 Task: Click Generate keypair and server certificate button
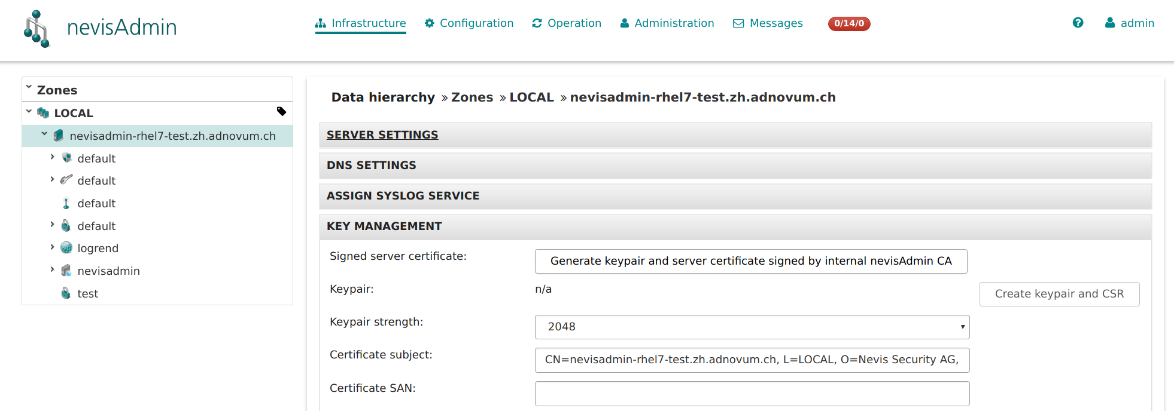(x=751, y=261)
